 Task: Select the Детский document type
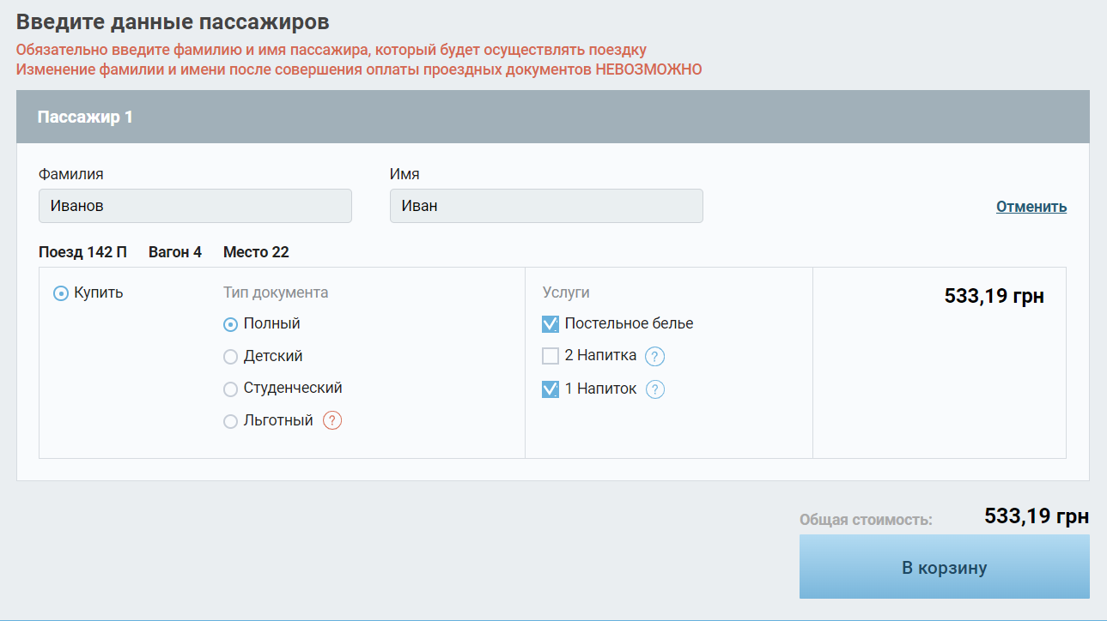click(229, 355)
